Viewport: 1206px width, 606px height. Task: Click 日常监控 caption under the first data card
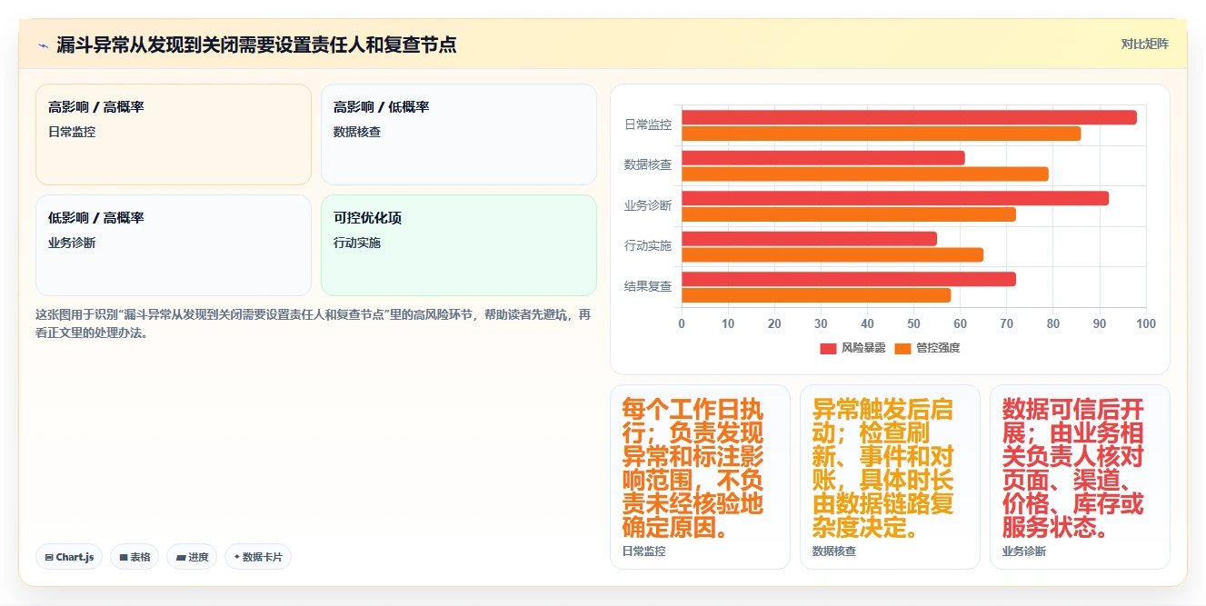click(643, 551)
